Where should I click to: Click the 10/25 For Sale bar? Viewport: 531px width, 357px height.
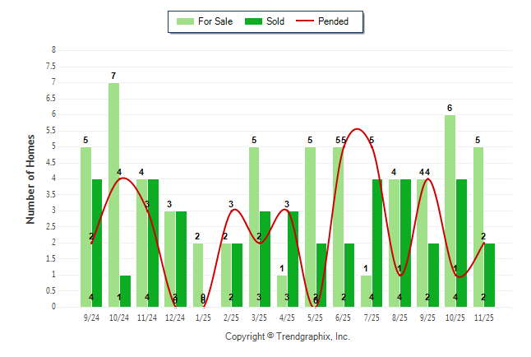coord(450,211)
